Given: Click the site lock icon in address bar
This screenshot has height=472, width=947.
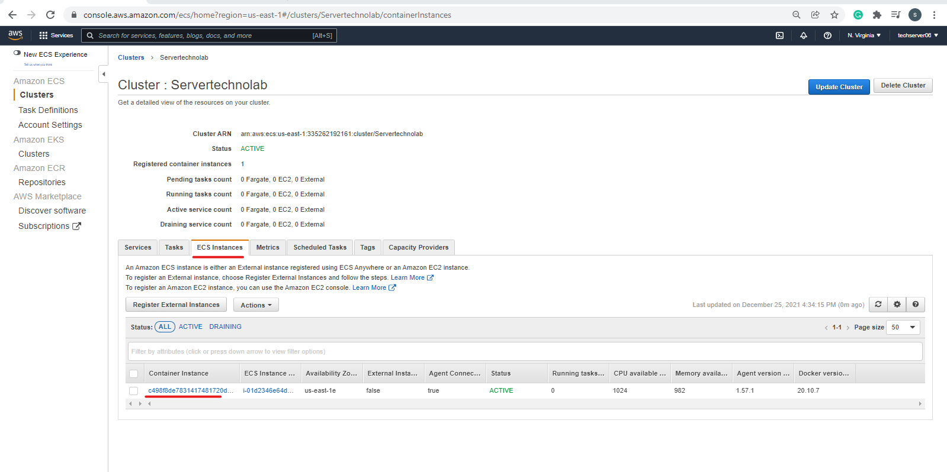Looking at the screenshot, I should 74,15.
